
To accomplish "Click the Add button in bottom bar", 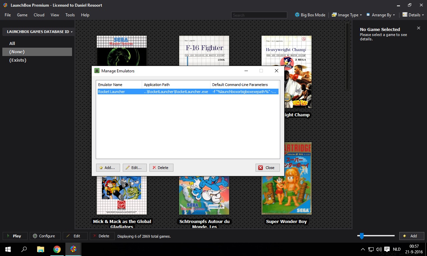I will [412, 236].
